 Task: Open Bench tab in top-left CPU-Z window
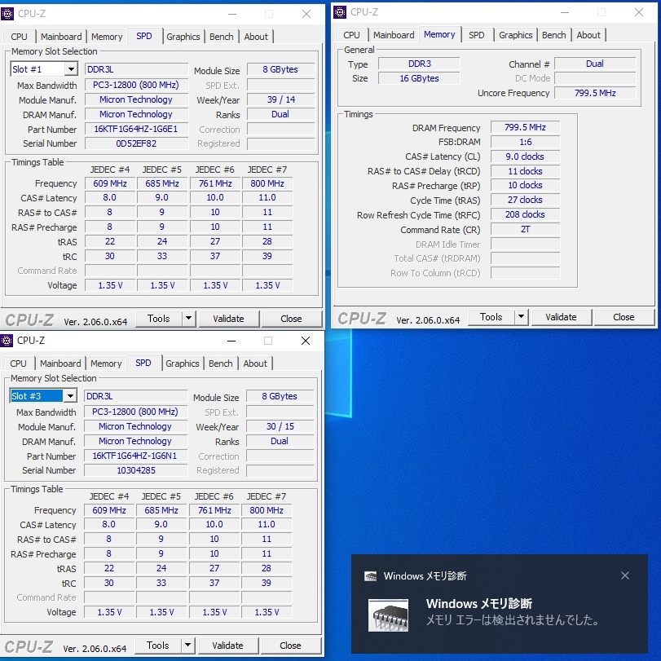(222, 37)
